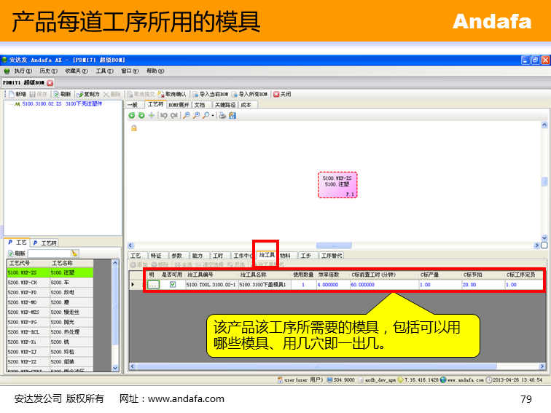
Task: Click the down arrow of process list scrollbar
Action: (x=115, y=369)
